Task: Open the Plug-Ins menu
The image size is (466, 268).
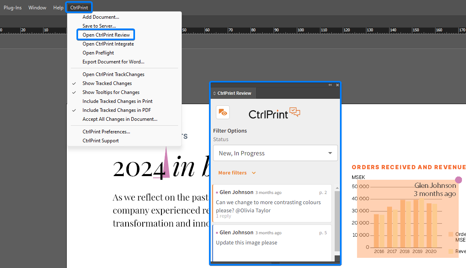Action: [13, 8]
